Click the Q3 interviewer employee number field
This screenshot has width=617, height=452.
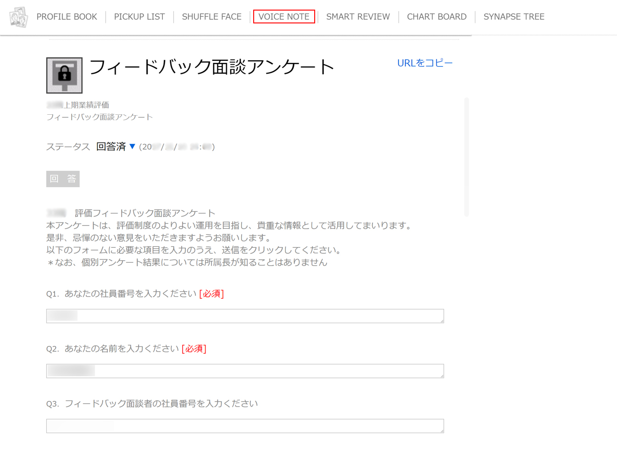point(245,426)
